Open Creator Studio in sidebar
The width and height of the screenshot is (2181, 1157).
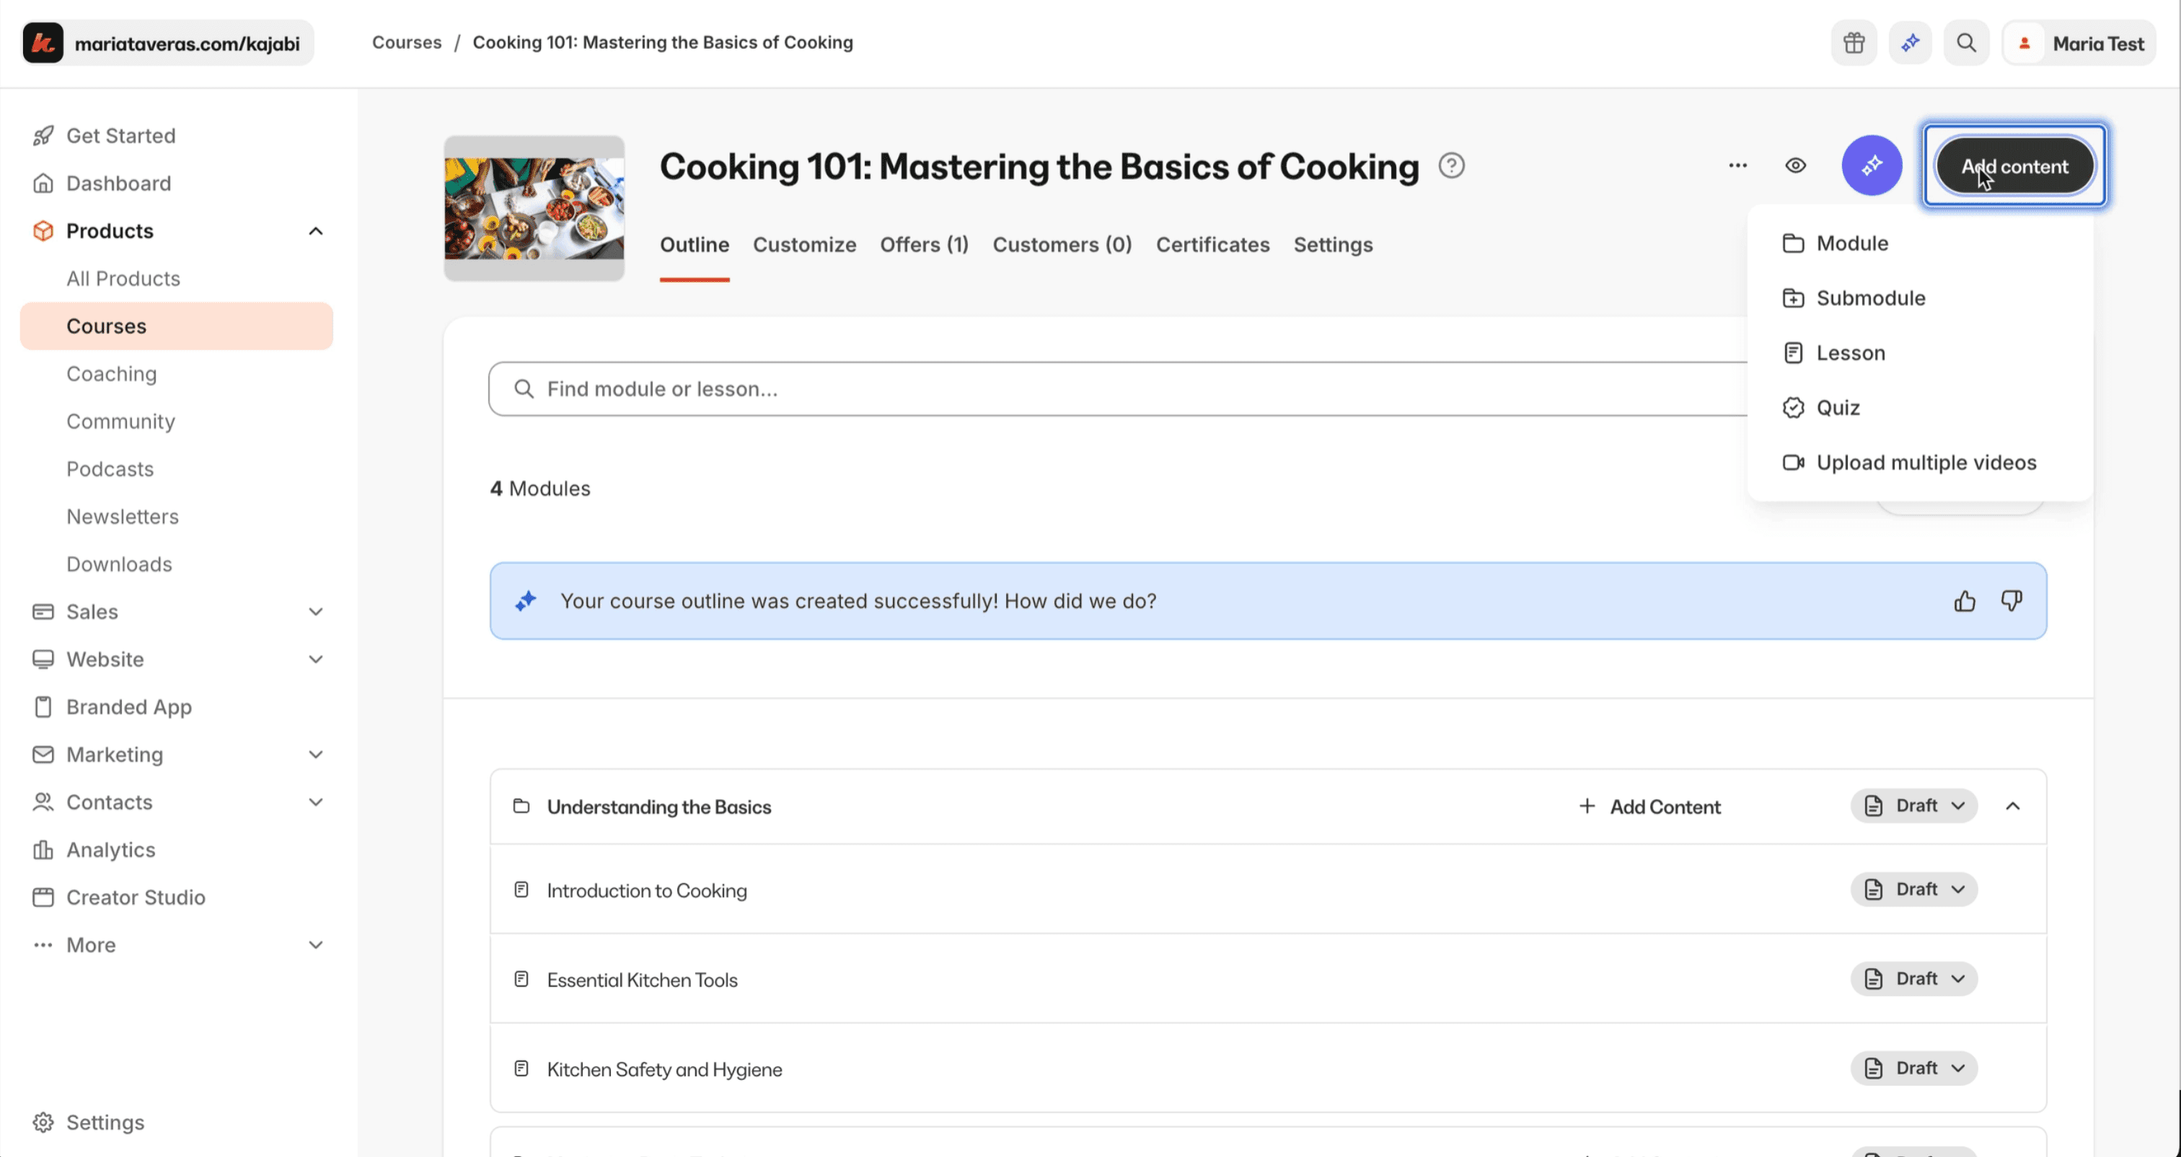click(136, 898)
